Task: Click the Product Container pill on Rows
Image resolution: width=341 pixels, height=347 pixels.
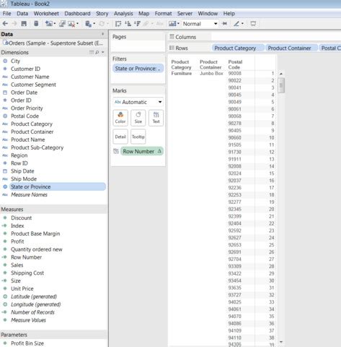Action: [x=291, y=48]
